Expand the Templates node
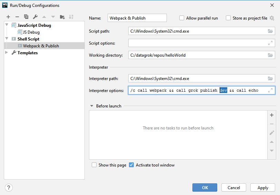The image size is (280, 195). (7, 53)
